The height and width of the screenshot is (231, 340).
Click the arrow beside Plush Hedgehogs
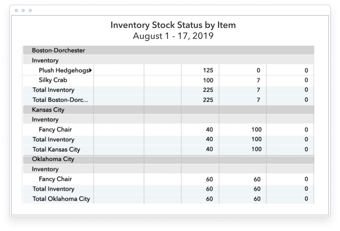point(91,70)
